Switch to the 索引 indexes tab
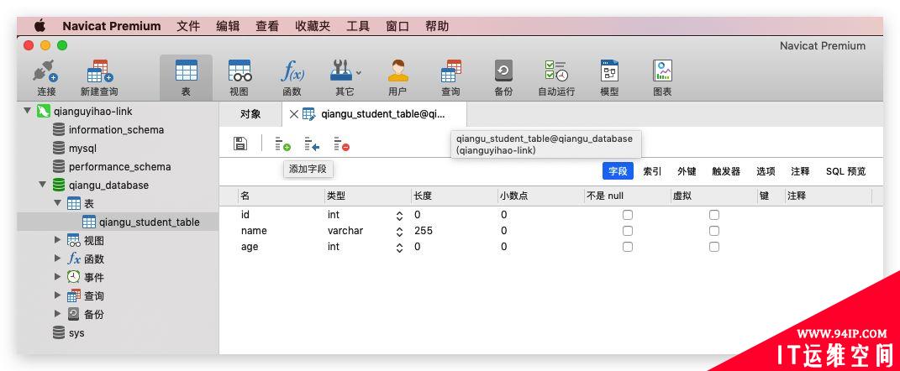 [652, 171]
